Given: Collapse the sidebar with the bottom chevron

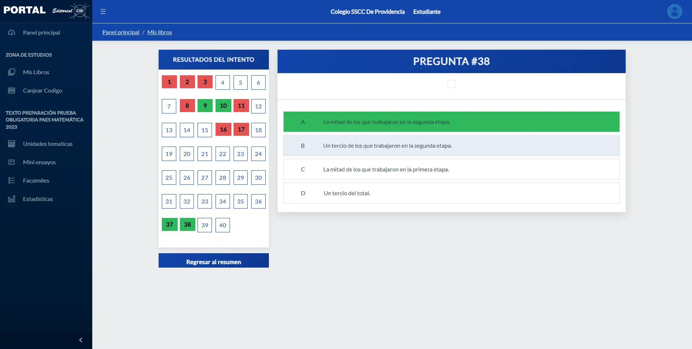Looking at the screenshot, I should (x=81, y=340).
